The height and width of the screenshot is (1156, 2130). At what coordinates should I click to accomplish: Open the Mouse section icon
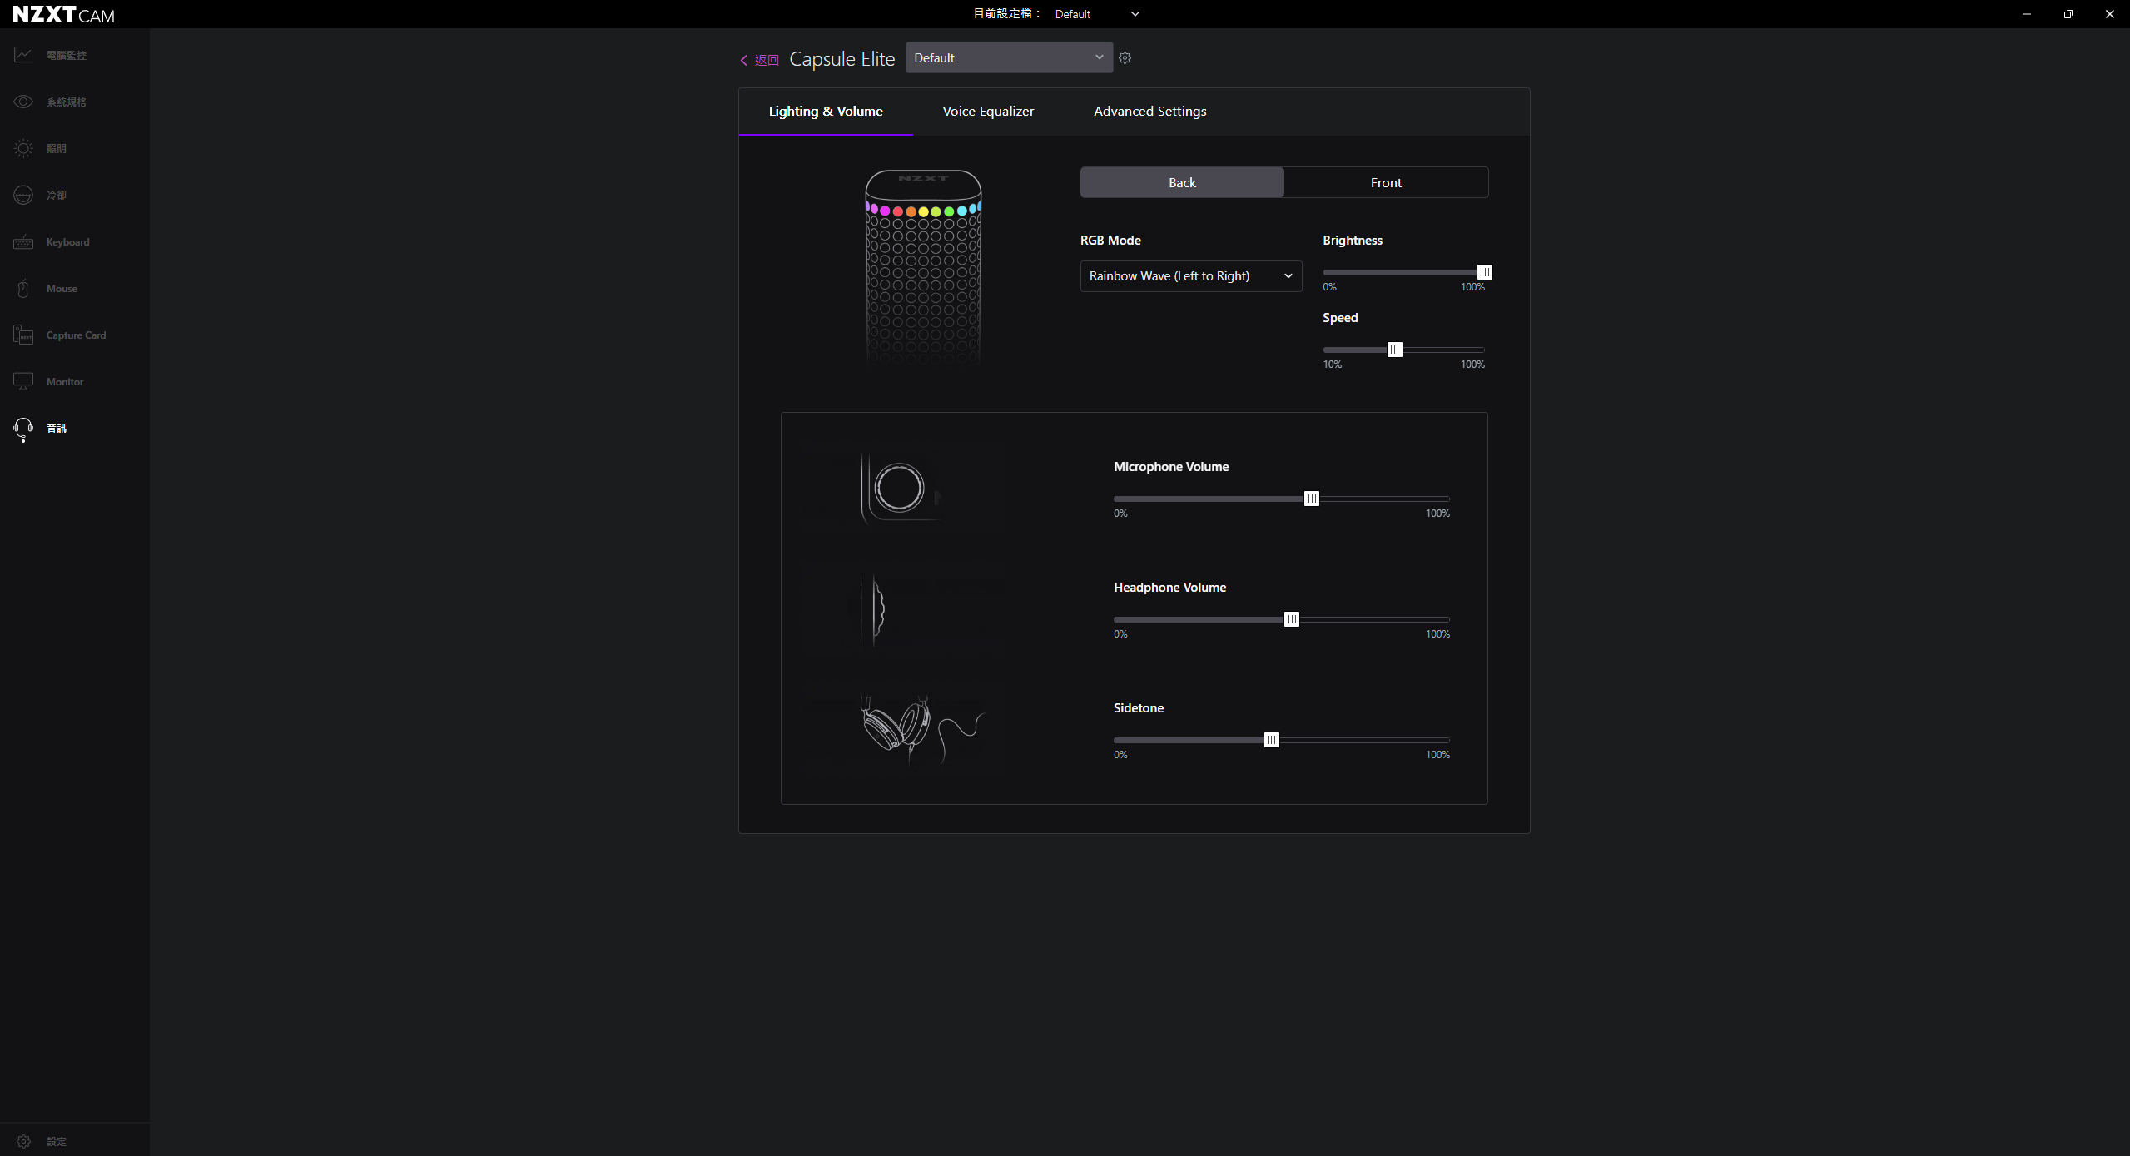click(23, 289)
